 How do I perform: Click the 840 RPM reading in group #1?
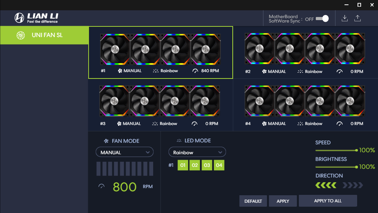[210, 71]
